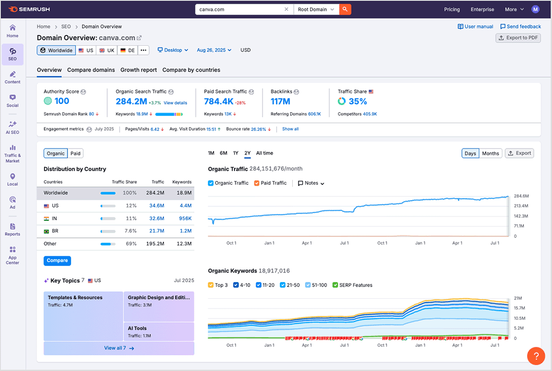Open the Desktop device dropdown
This screenshot has width=552, height=371.
point(173,50)
